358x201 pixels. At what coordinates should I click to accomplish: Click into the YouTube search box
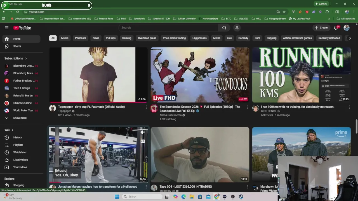tap(169, 28)
